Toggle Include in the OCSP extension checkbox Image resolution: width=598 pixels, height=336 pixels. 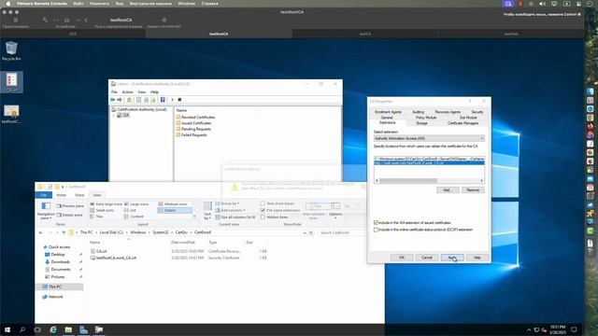pos(376,230)
